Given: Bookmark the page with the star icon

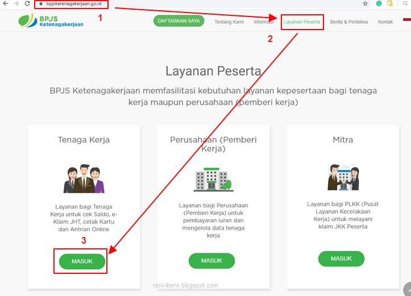Looking at the screenshot, I should tap(365, 3).
